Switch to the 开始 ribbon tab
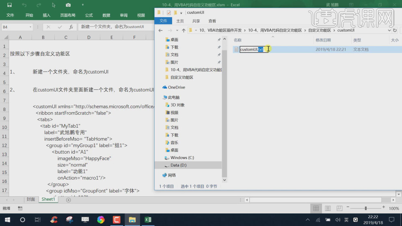Viewport: 402px width, 226px height. [x=29, y=15]
